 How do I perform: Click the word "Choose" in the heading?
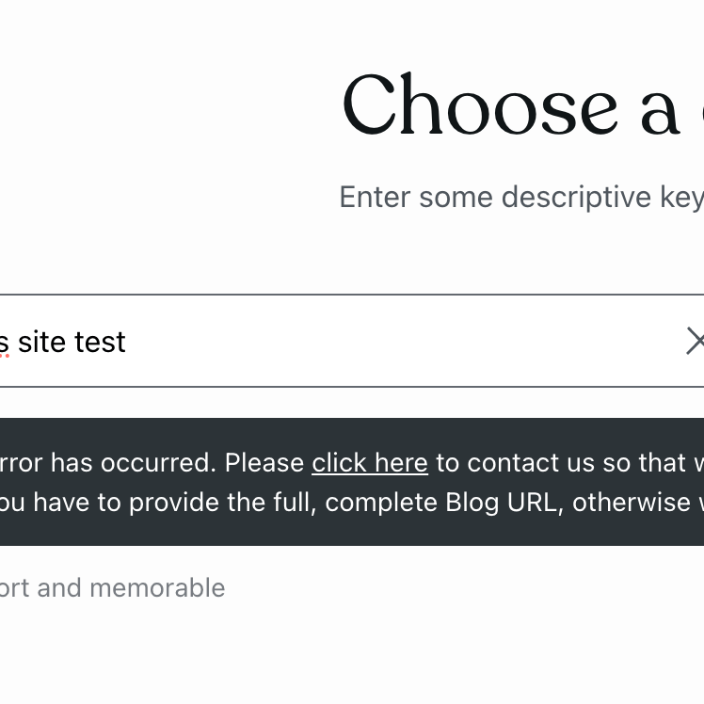(x=480, y=105)
